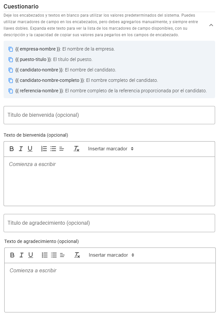Apply italic formatting in the welcome editor
Viewport: 219px width, 316px height.
coord(21,149)
